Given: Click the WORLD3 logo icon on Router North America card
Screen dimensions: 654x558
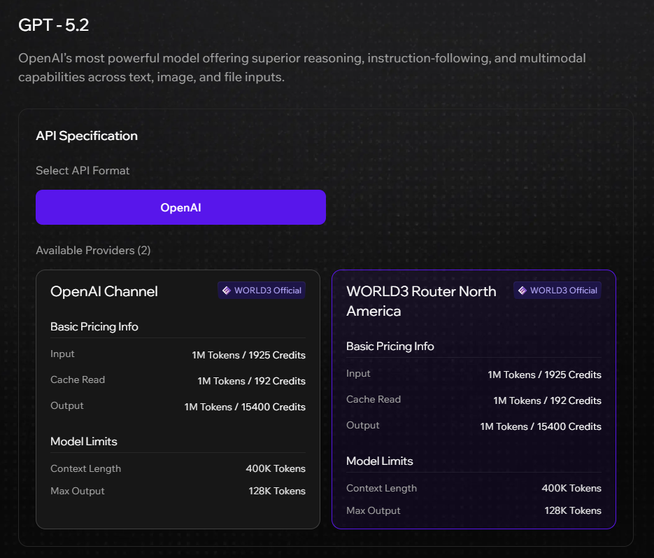Looking at the screenshot, I should [x=522, y=291].
